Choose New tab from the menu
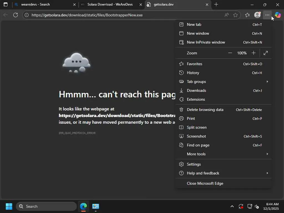This screenshot has height=213, width=284. [x=223, y=24]
